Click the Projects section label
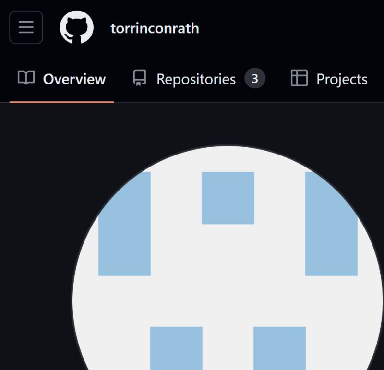384x370 pixels. coord(341,79)
